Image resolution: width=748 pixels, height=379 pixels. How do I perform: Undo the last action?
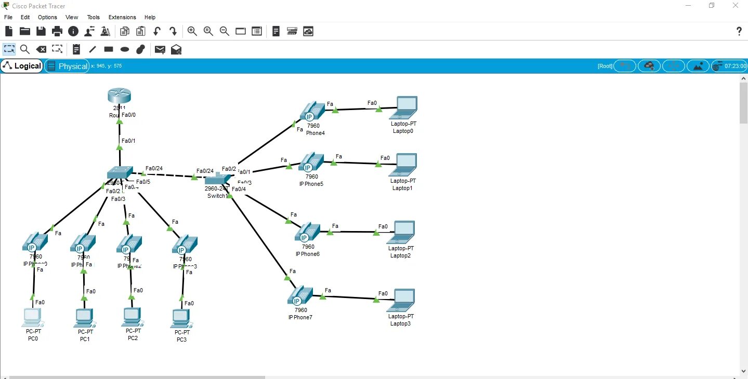tap(156, 32)
